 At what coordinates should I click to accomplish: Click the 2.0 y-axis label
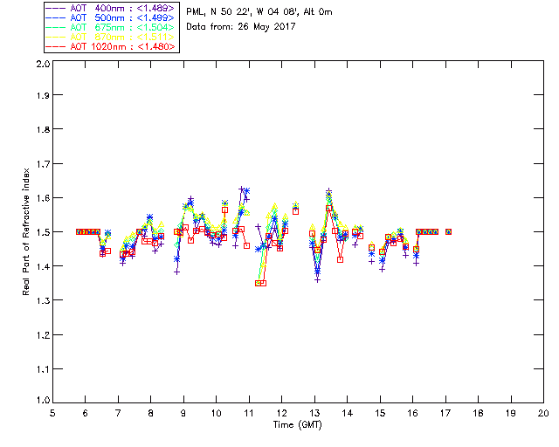pos(44,64)
